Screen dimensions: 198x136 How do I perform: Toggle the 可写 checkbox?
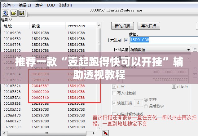(x=114, y=87)
